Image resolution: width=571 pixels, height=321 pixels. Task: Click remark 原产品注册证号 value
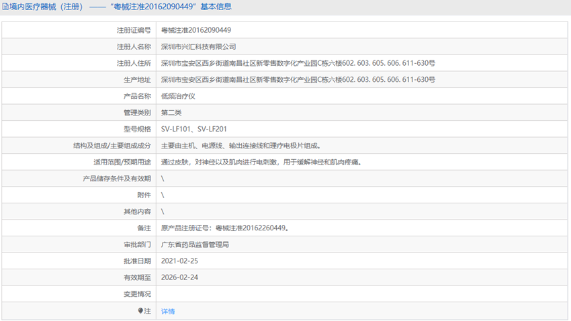coord(224,228)
